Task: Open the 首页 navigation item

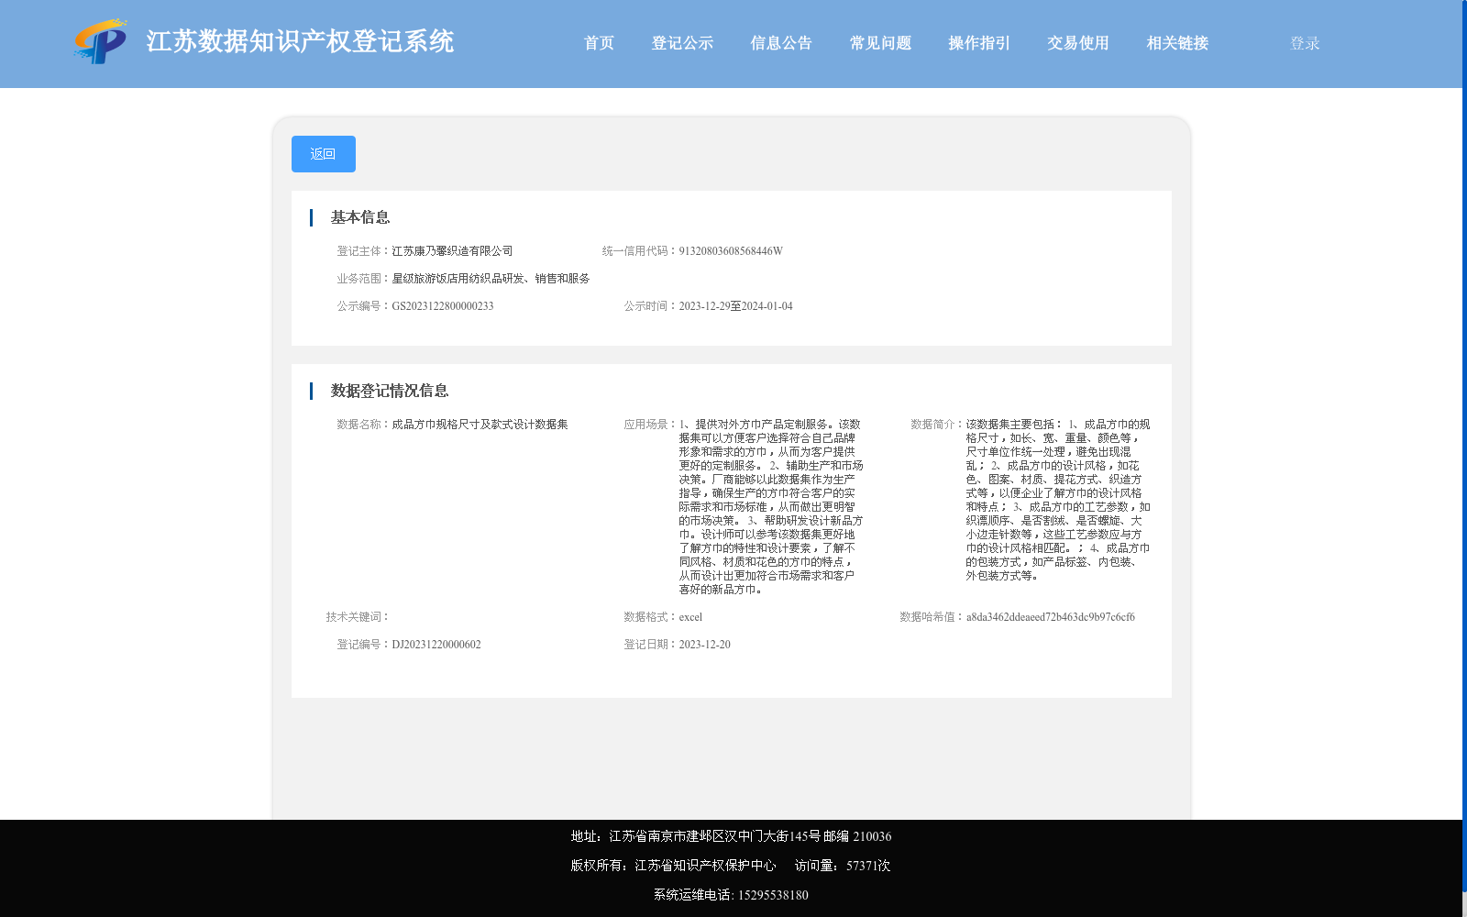Action: [x=599, y=42]
